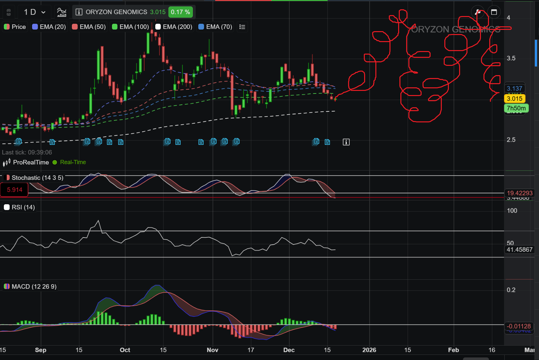This screenshot has height=360, width=539.
Task: Expand the indicator list menu icon
Action: click(x=242, y=27)
